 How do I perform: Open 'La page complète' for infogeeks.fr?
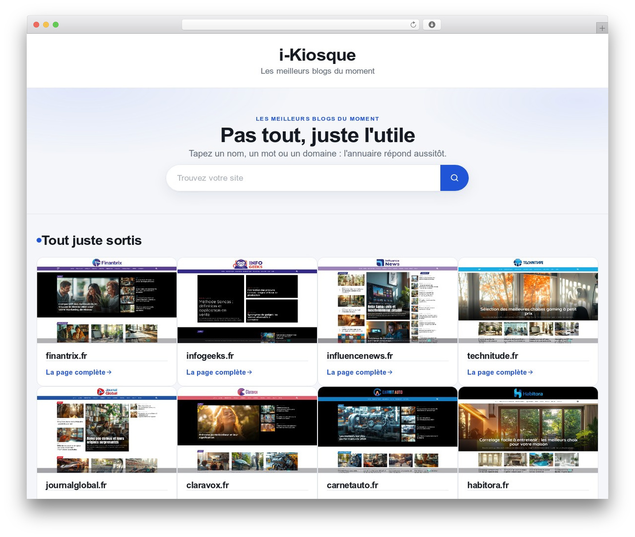click(219, 372)
